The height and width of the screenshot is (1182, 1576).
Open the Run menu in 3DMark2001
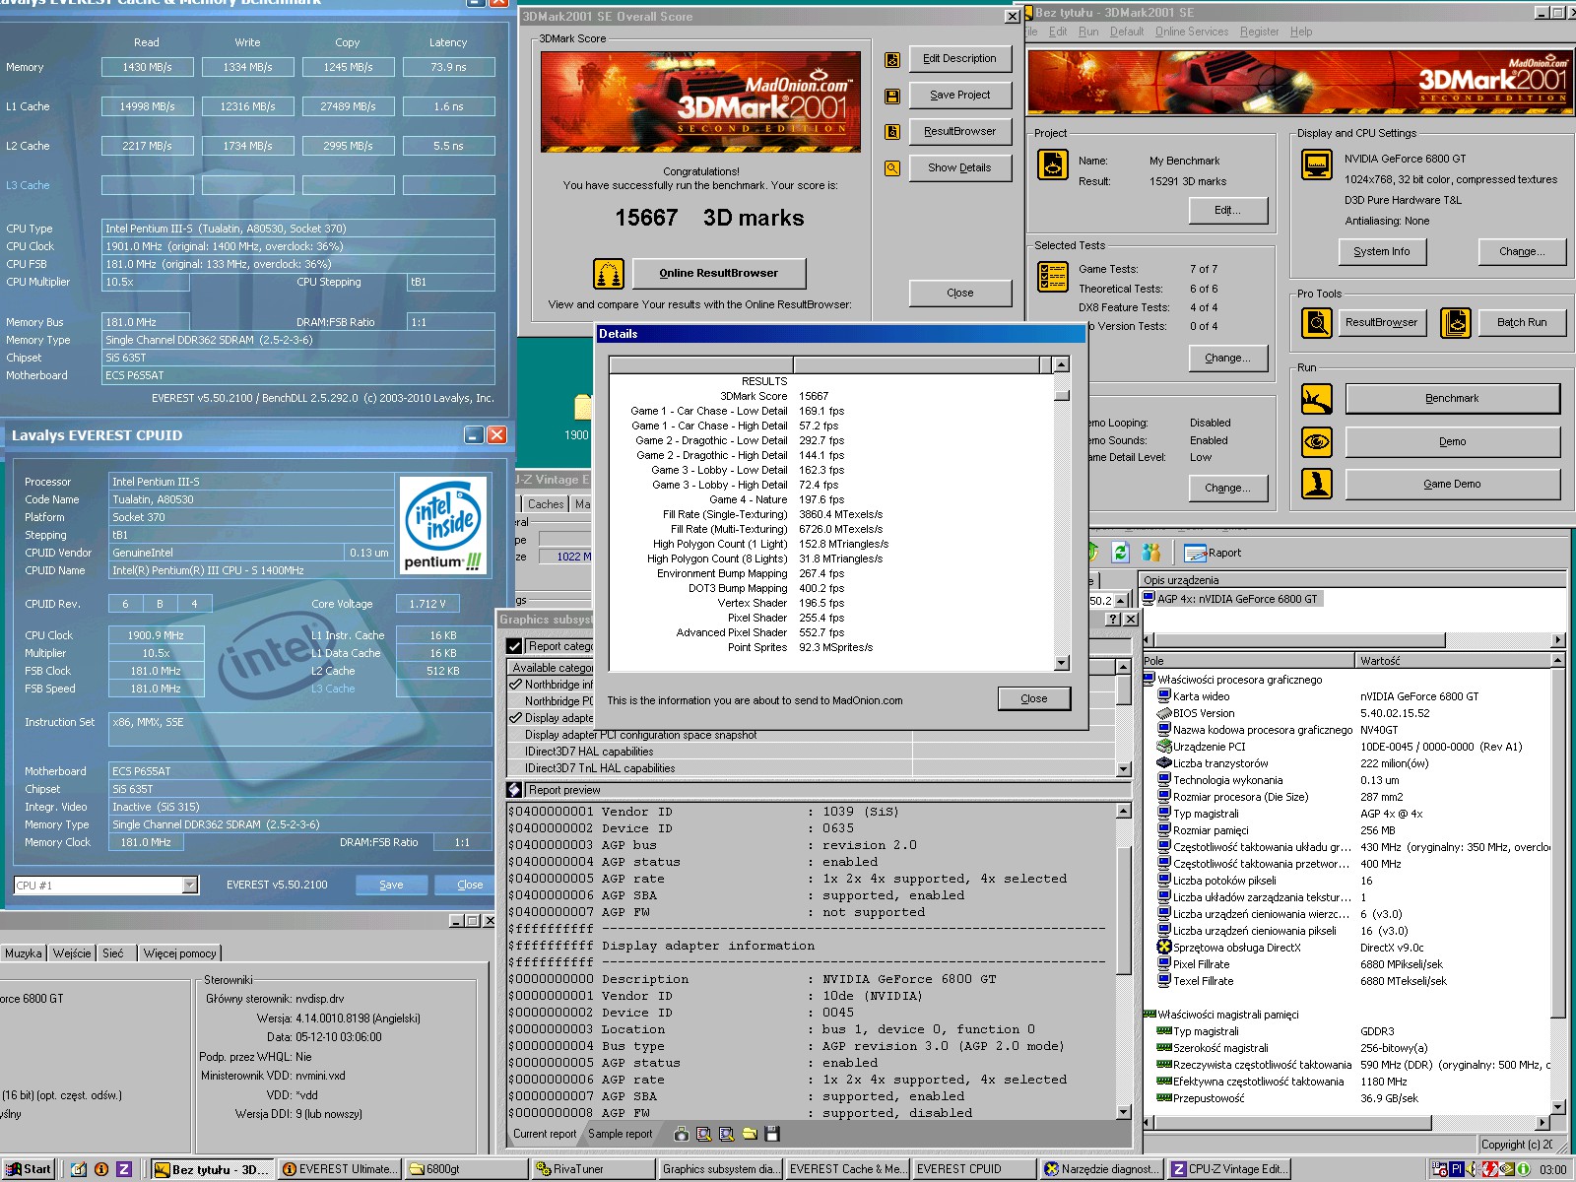(1088, 32)
